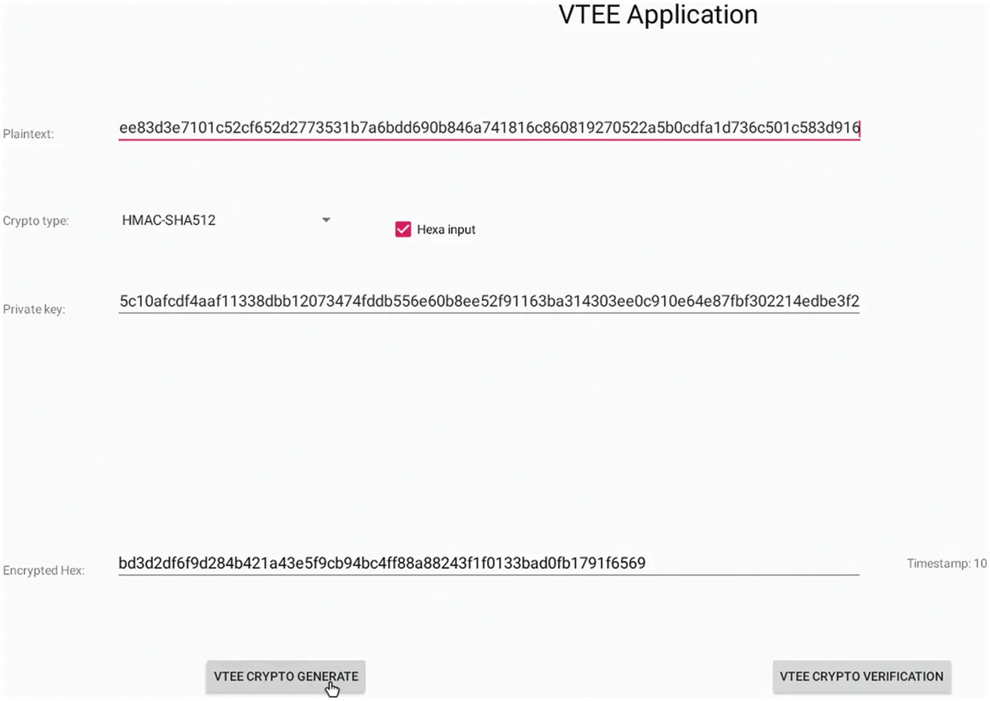Click the VTEE CRYPTO VERIFICATION button
The width and height of the screenshot is (990, 701).
click(861, 677)
